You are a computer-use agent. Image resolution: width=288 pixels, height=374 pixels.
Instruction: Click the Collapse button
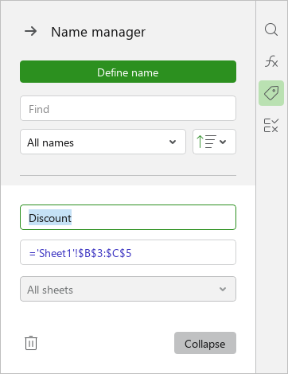205,343
